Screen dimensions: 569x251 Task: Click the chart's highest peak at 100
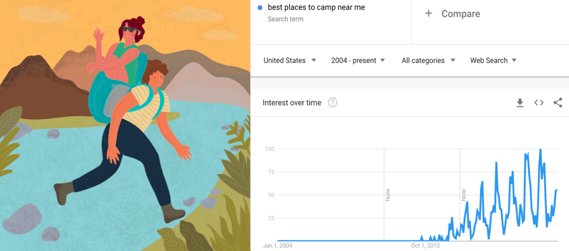[x=540, y=149]
